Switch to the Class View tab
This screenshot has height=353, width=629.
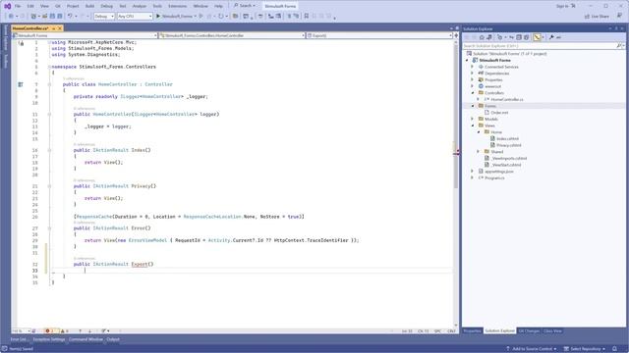click(552, 331)
